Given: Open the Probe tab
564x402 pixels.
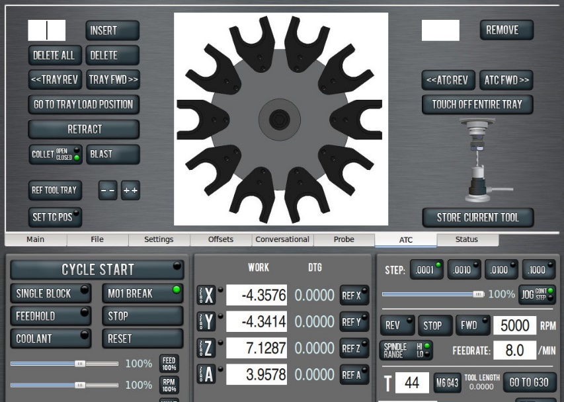Looking at the screenshot, I should 344,239.
